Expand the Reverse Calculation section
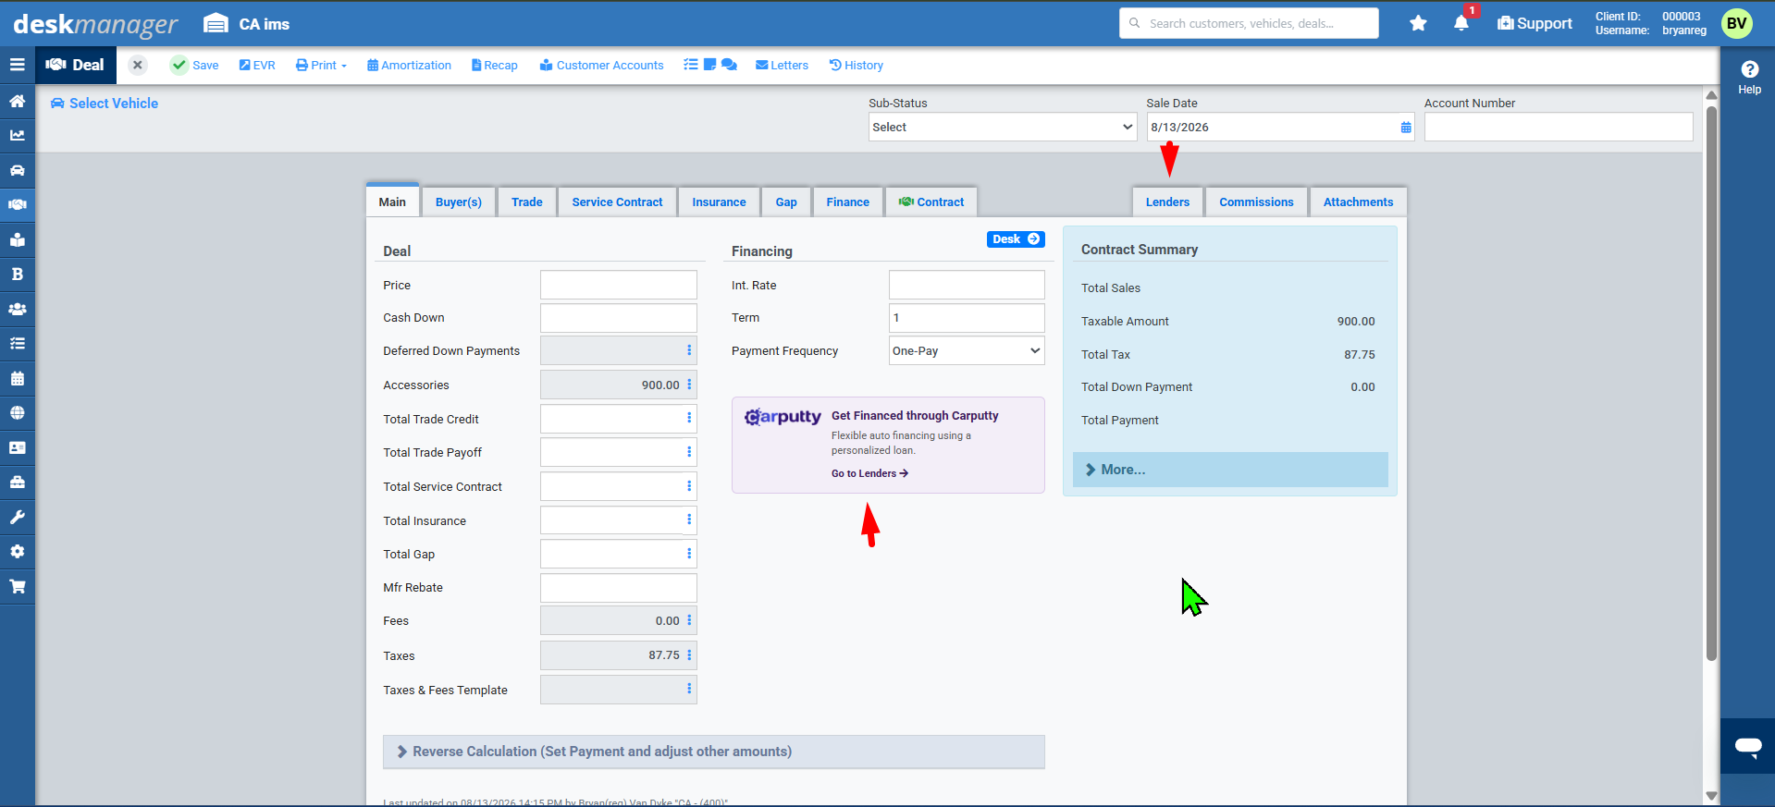The height and width of the screenshot is (807, 1775). 714,752
